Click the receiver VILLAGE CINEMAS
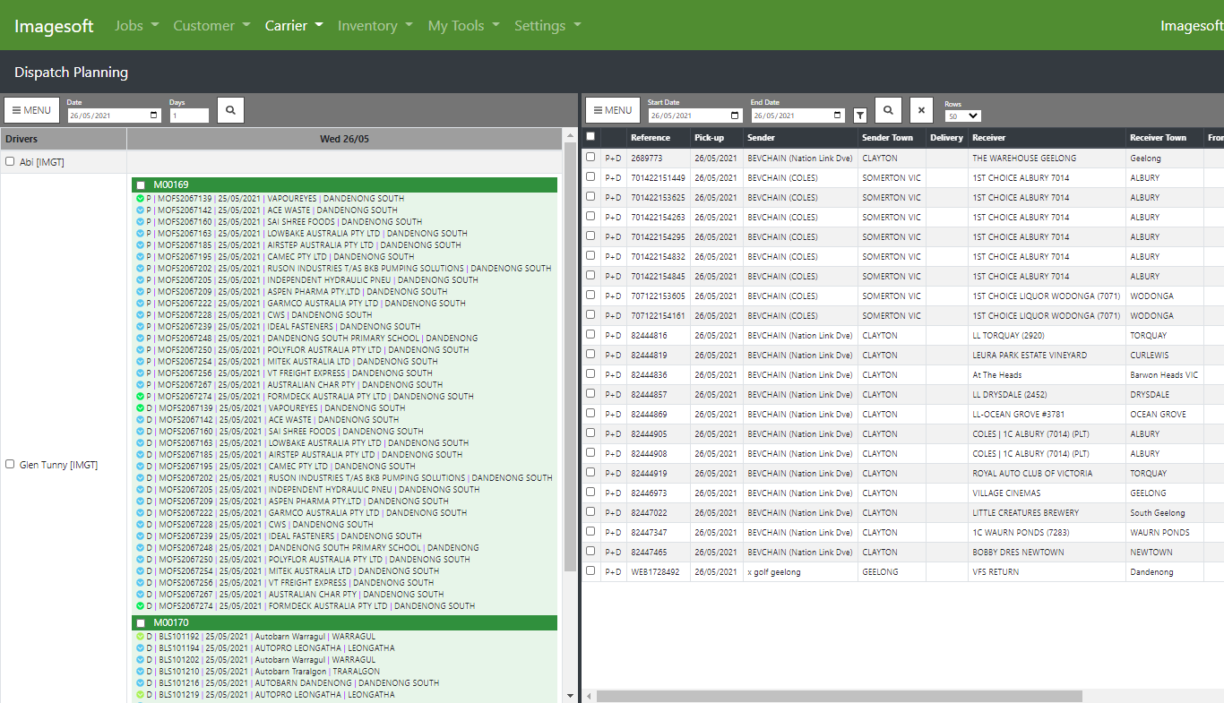 pos(1006,493)
